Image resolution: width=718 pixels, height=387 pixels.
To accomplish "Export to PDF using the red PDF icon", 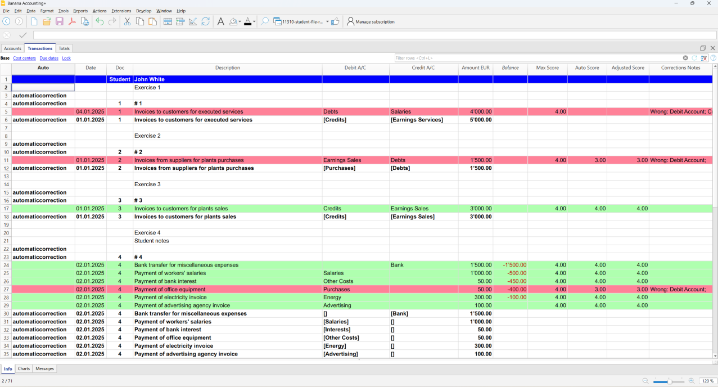I will tap(72, 21).
